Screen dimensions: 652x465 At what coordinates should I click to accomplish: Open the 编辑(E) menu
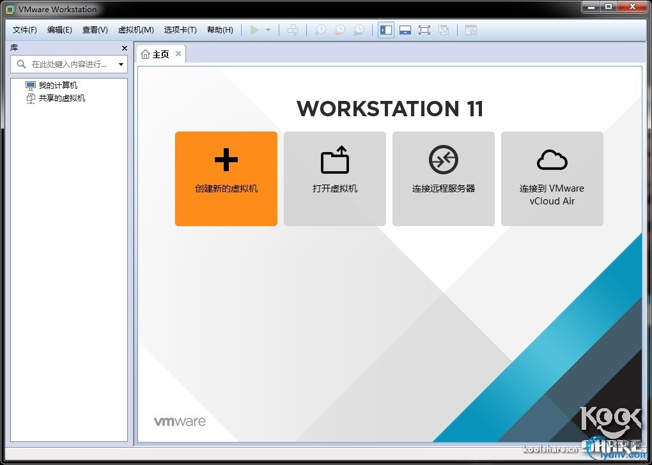59,30
